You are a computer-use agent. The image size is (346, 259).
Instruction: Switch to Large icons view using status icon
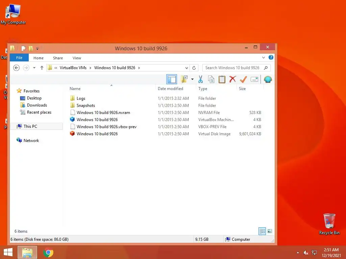pos(270,231)
